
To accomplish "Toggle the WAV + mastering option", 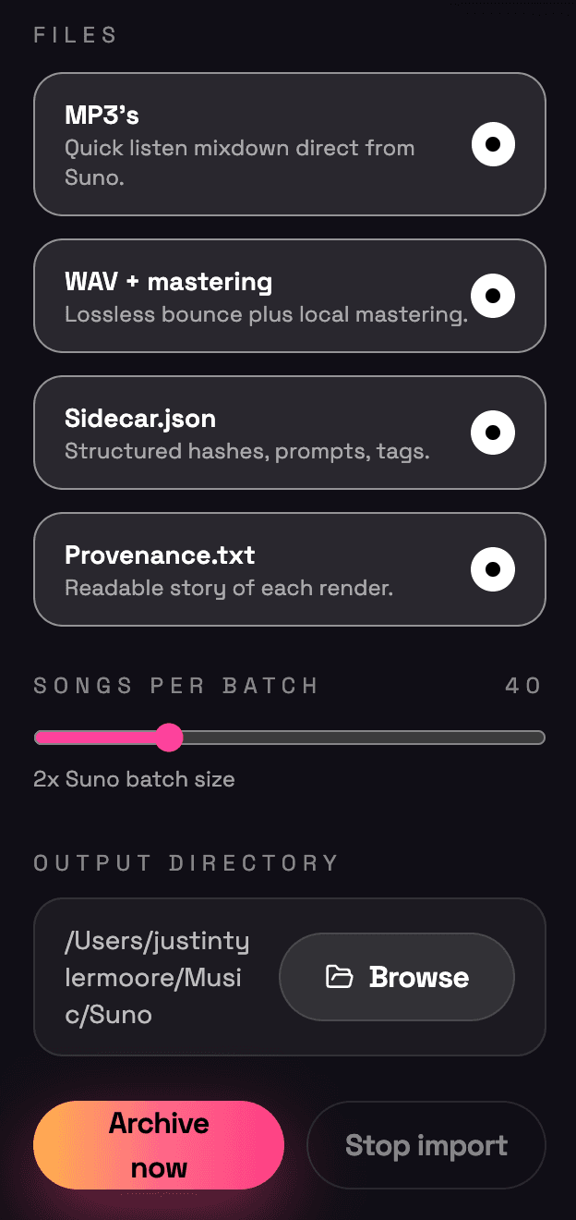I will 493,296.
